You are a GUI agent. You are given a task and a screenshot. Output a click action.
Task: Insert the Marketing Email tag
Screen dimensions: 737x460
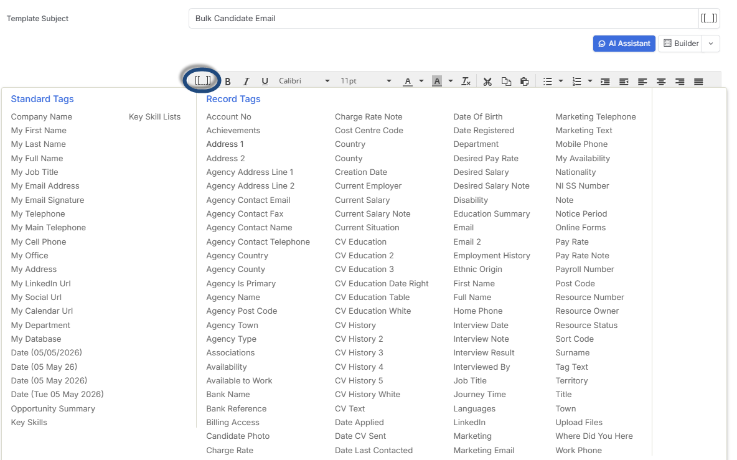tap(484, 450)
